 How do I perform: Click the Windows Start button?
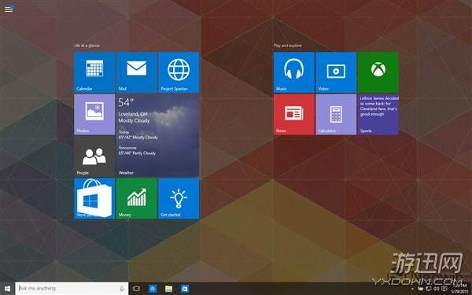tap(7, 289)
